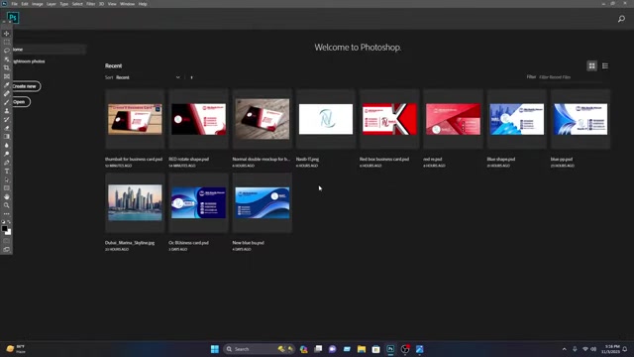Open File Explorer from taskbar
Screen dimensions: 634x357
click(362, 349)
